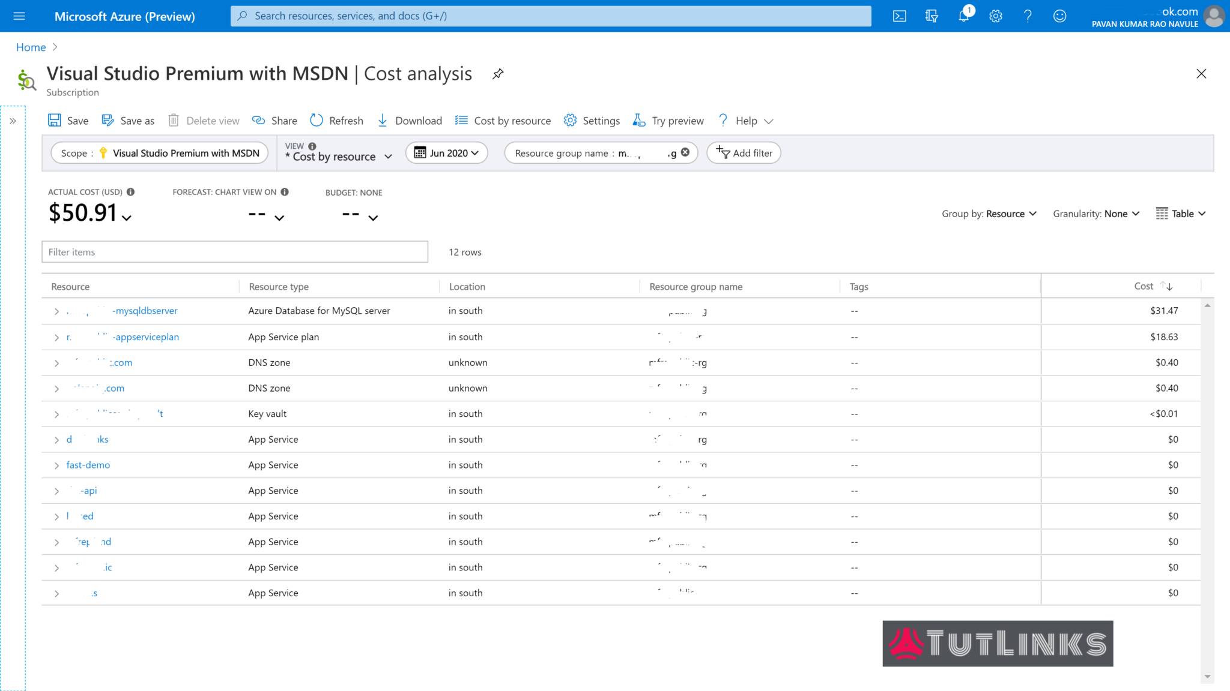This screenshot has height=691, width=1230.
Task: Focus the Filter items search box
Action: click(x=235, y=252)
